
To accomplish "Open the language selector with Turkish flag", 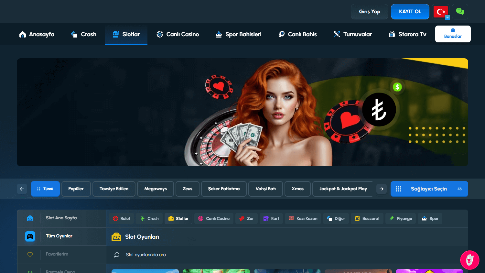I will tap(441, 11).
